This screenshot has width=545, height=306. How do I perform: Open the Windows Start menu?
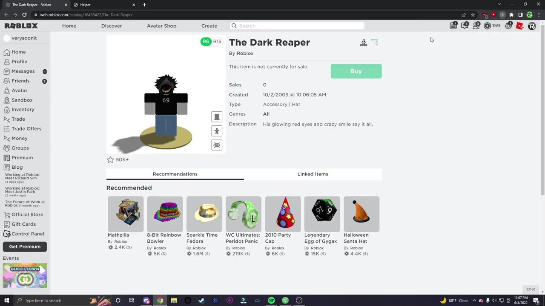[7, 300]
